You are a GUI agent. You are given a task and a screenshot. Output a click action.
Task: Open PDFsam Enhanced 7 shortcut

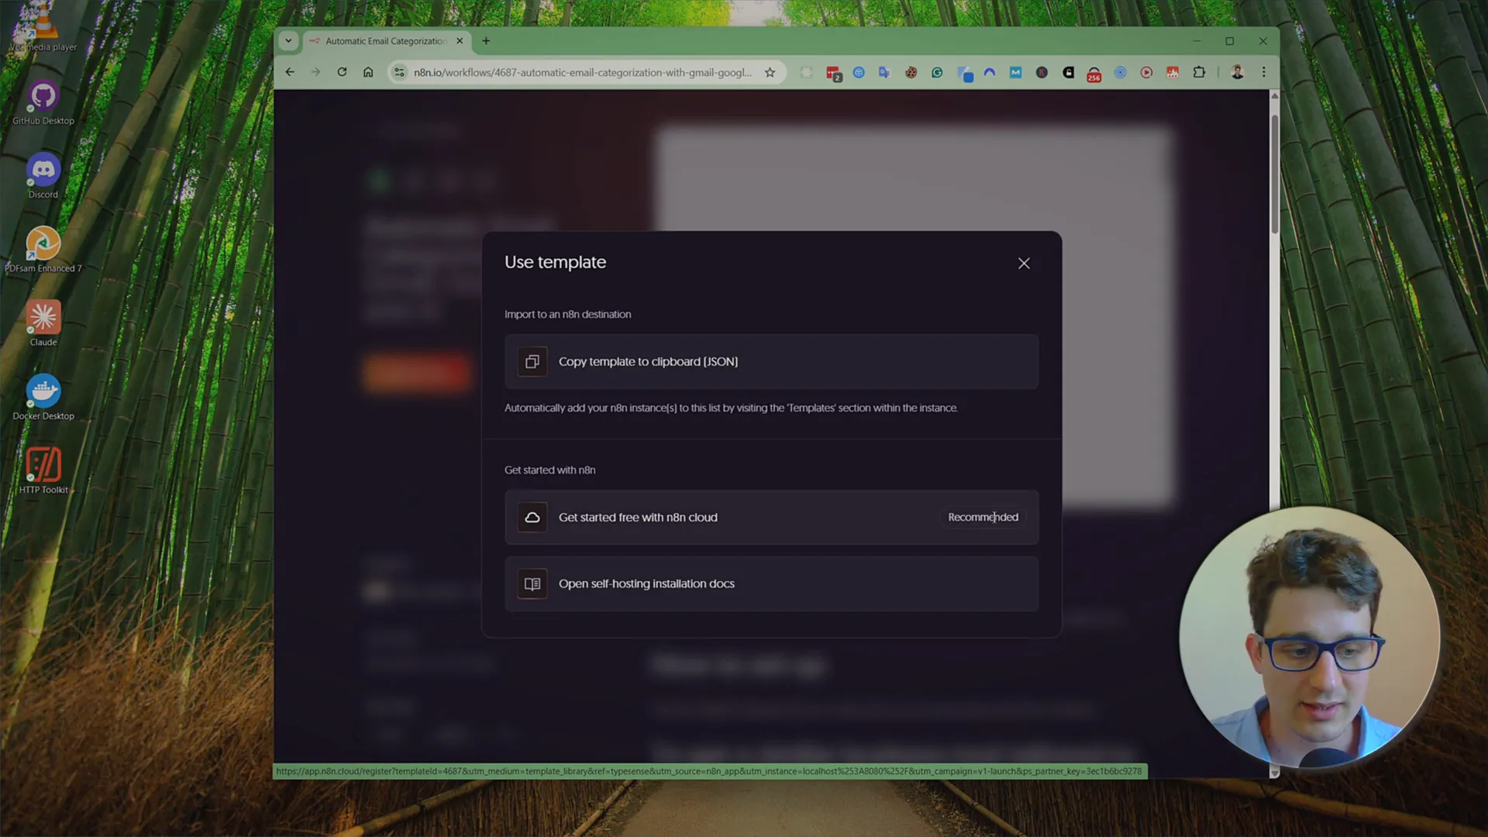[43, 250]
